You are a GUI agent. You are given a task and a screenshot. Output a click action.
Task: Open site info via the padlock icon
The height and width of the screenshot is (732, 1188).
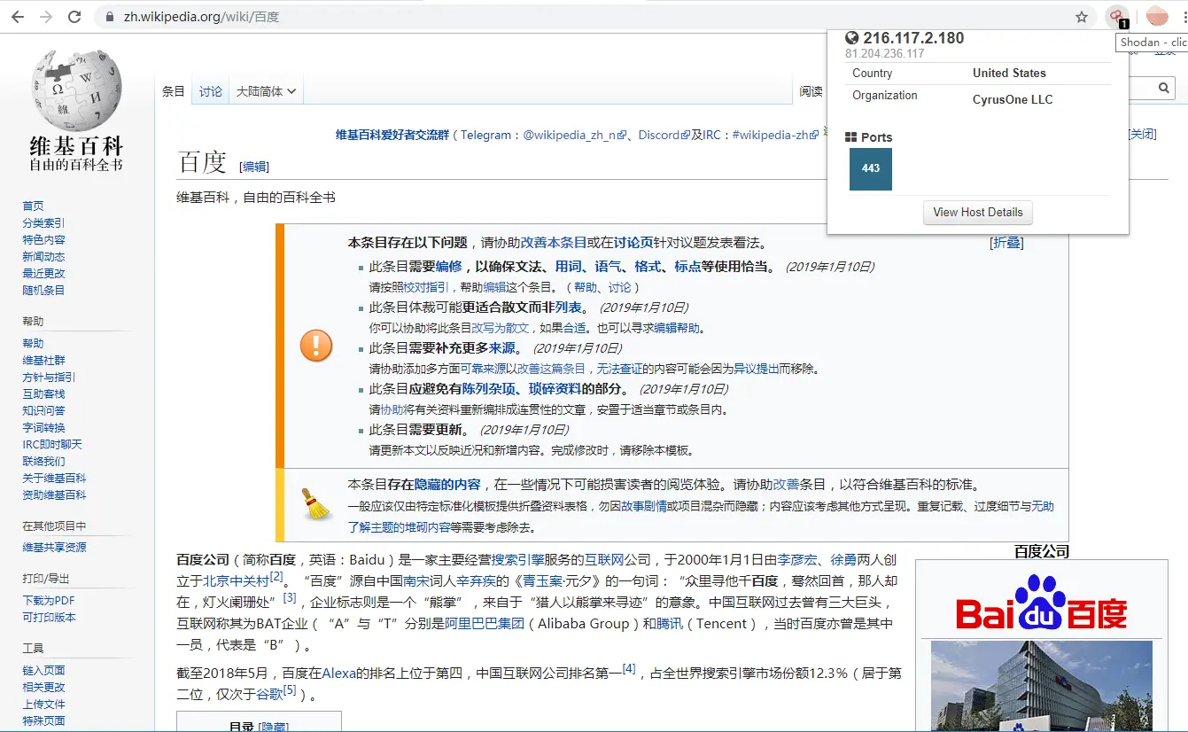pyautogui.click(x=111, y=17)
